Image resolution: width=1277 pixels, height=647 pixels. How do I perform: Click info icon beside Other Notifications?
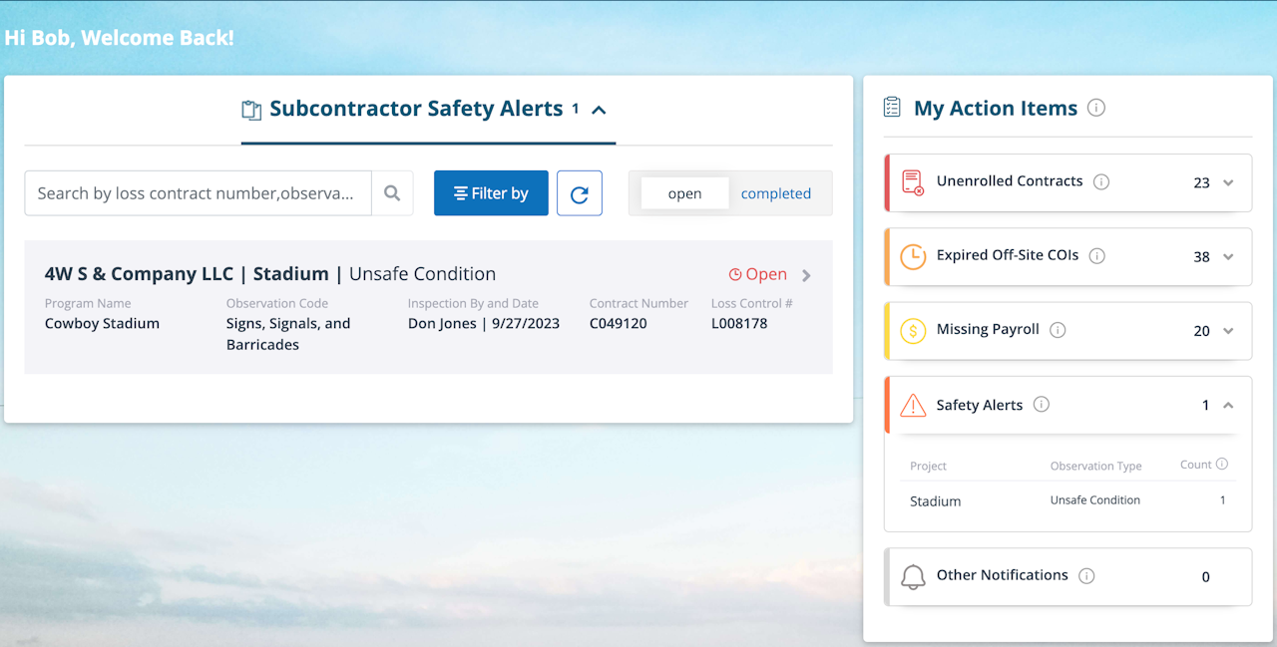(1087, 575)
